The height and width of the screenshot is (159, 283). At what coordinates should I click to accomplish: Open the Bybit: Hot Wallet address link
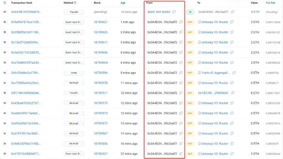pyautogui.click(x=159, y=12)
